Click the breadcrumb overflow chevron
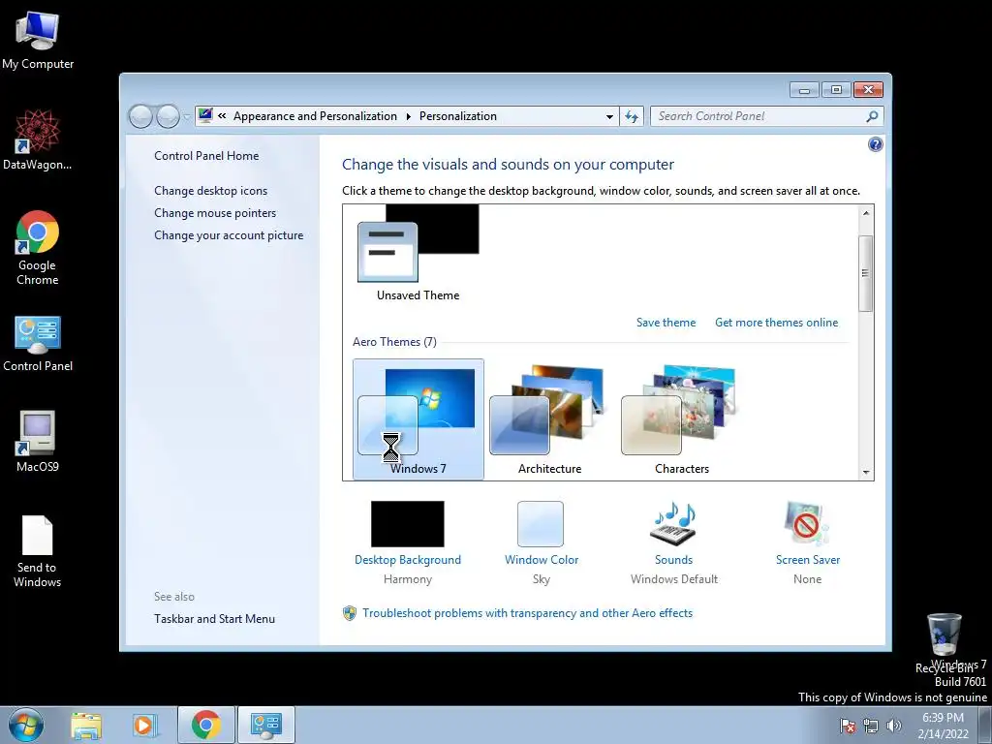Viewport: 992px width, 744px height. (222, 116)
